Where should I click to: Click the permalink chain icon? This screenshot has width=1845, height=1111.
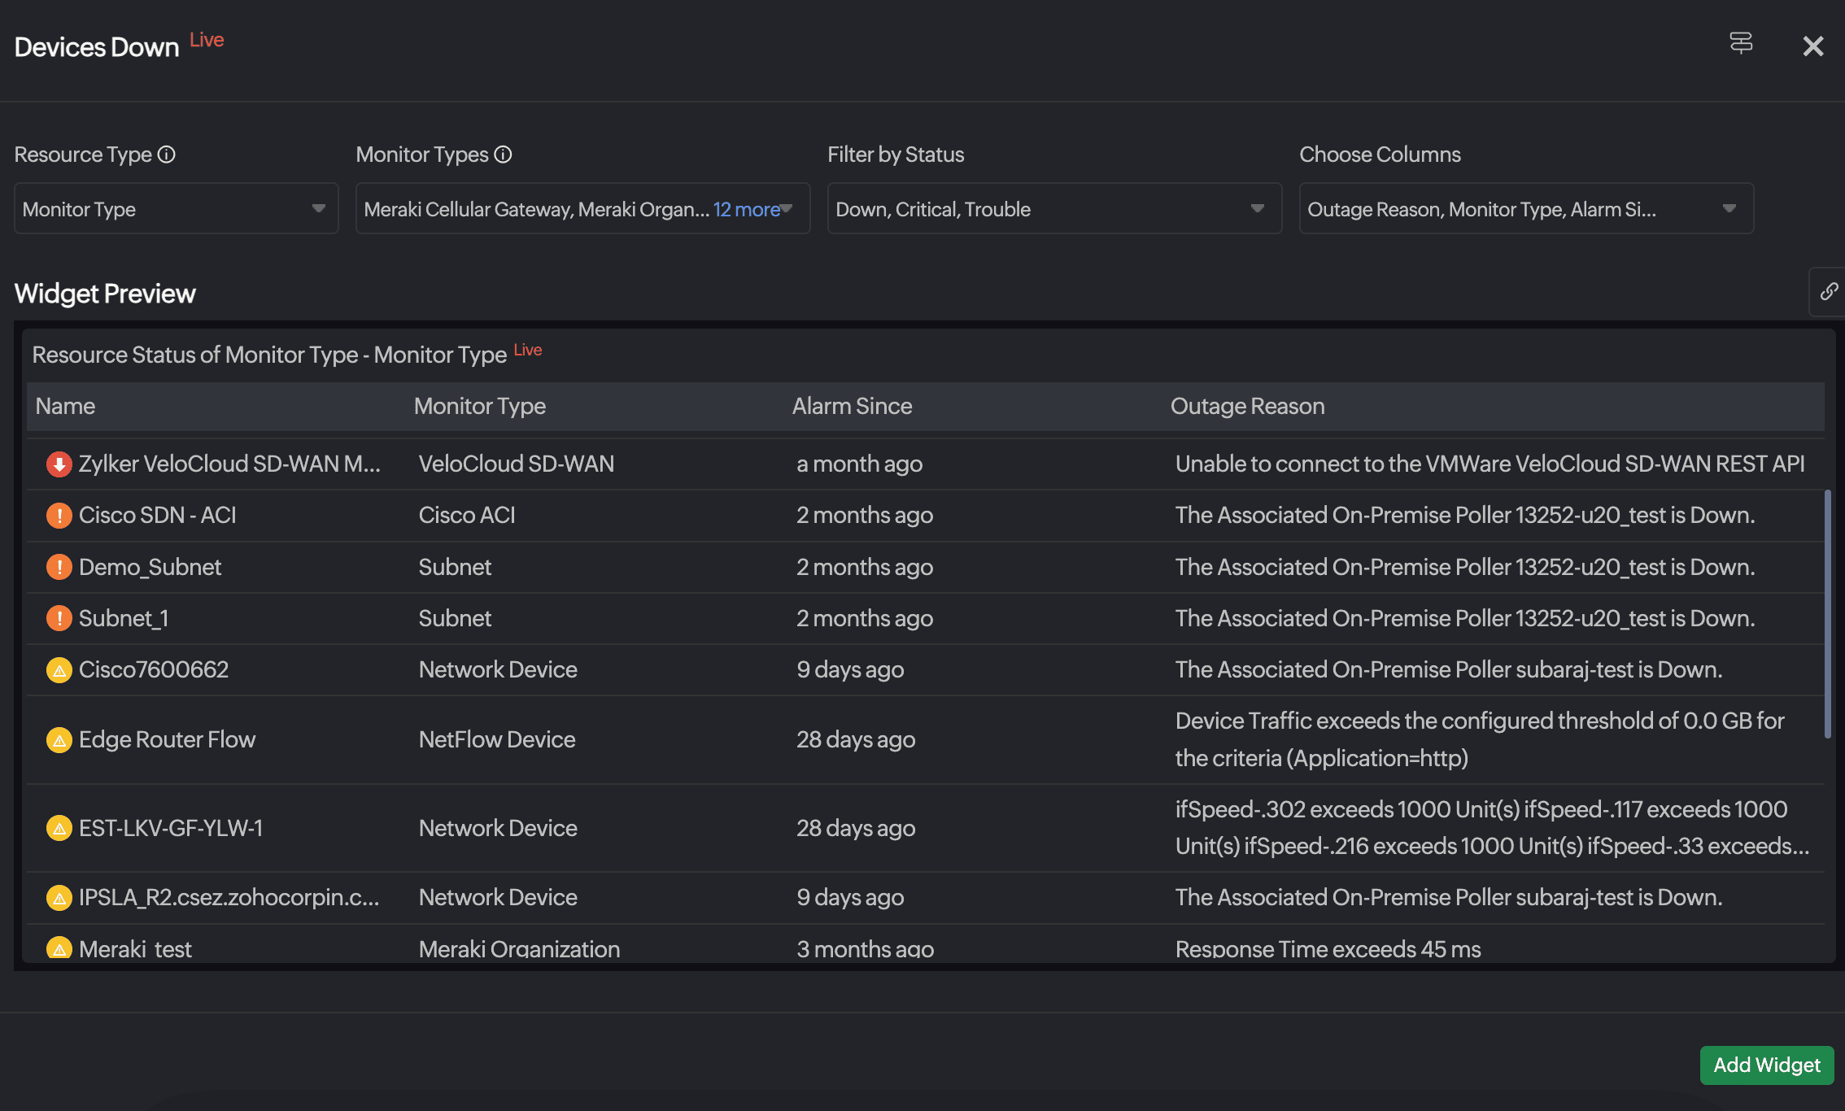tap(1828, 291)
